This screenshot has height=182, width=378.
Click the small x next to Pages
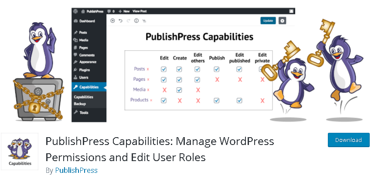click(148, 80)
